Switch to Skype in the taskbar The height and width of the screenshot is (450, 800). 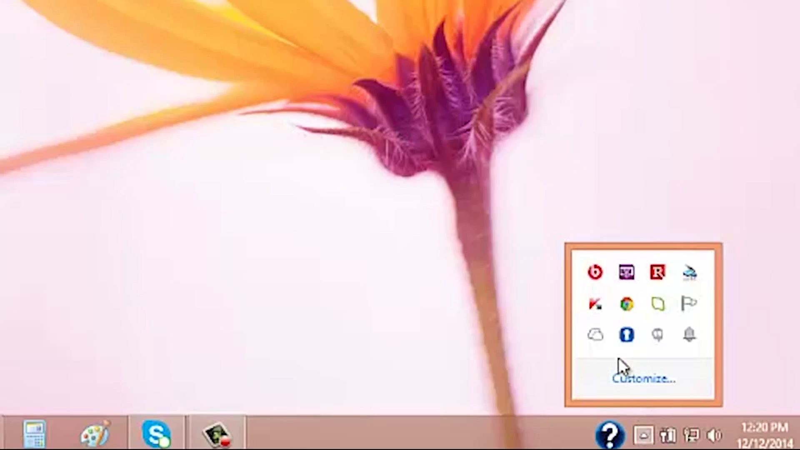[x=156, y=434]
